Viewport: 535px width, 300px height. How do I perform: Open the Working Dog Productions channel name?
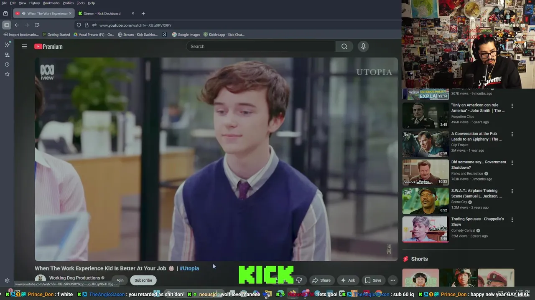pos(74,278)
